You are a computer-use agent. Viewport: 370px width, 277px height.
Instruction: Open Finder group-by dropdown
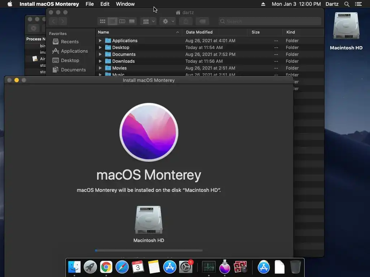pyautogui.click(x=149, y=21)
